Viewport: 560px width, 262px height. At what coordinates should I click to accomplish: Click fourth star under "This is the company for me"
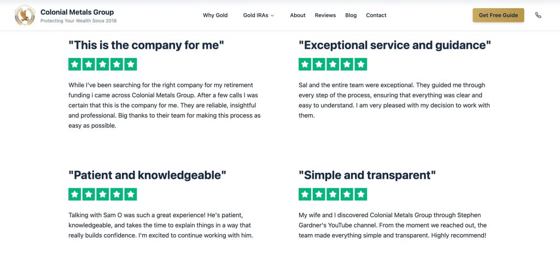coord(116,65)
